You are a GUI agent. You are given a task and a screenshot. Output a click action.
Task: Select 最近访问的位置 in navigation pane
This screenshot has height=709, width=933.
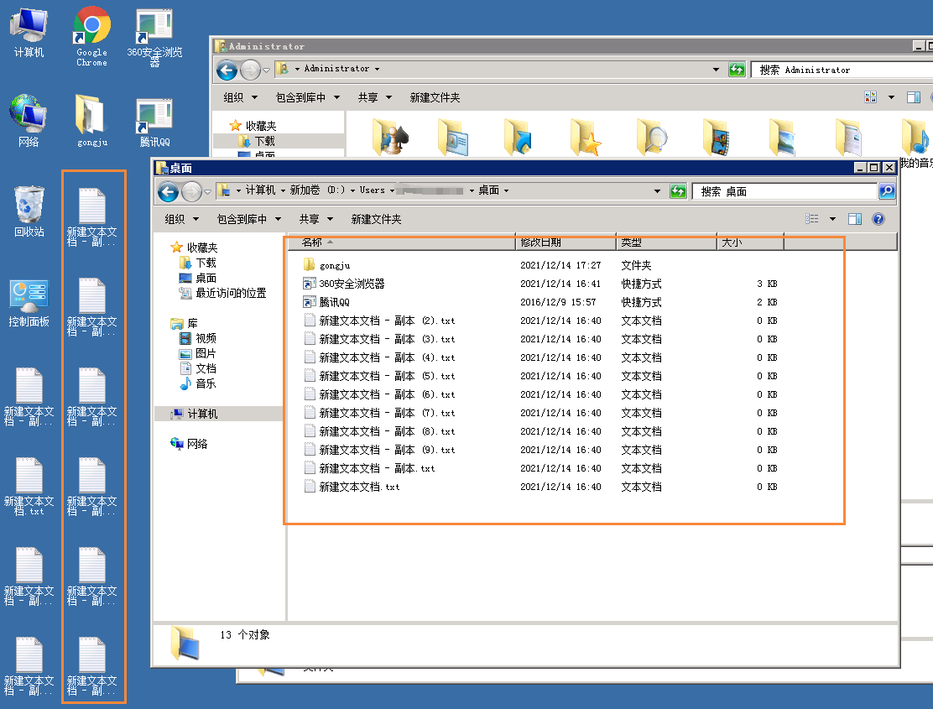coord(231,294)
